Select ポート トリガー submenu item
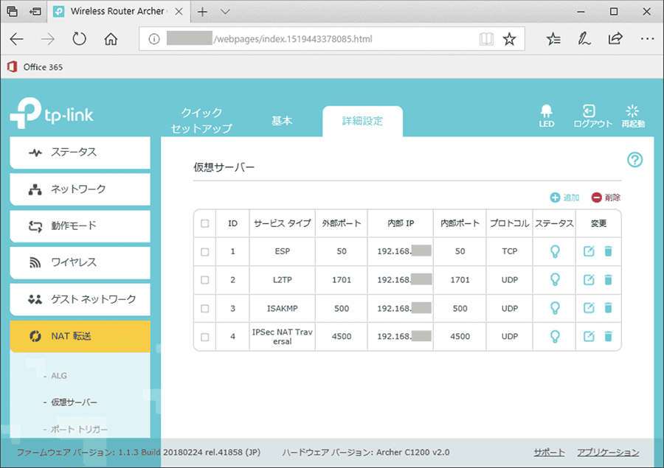This screenshot has width=664, height=468. [x=79, y=429]
